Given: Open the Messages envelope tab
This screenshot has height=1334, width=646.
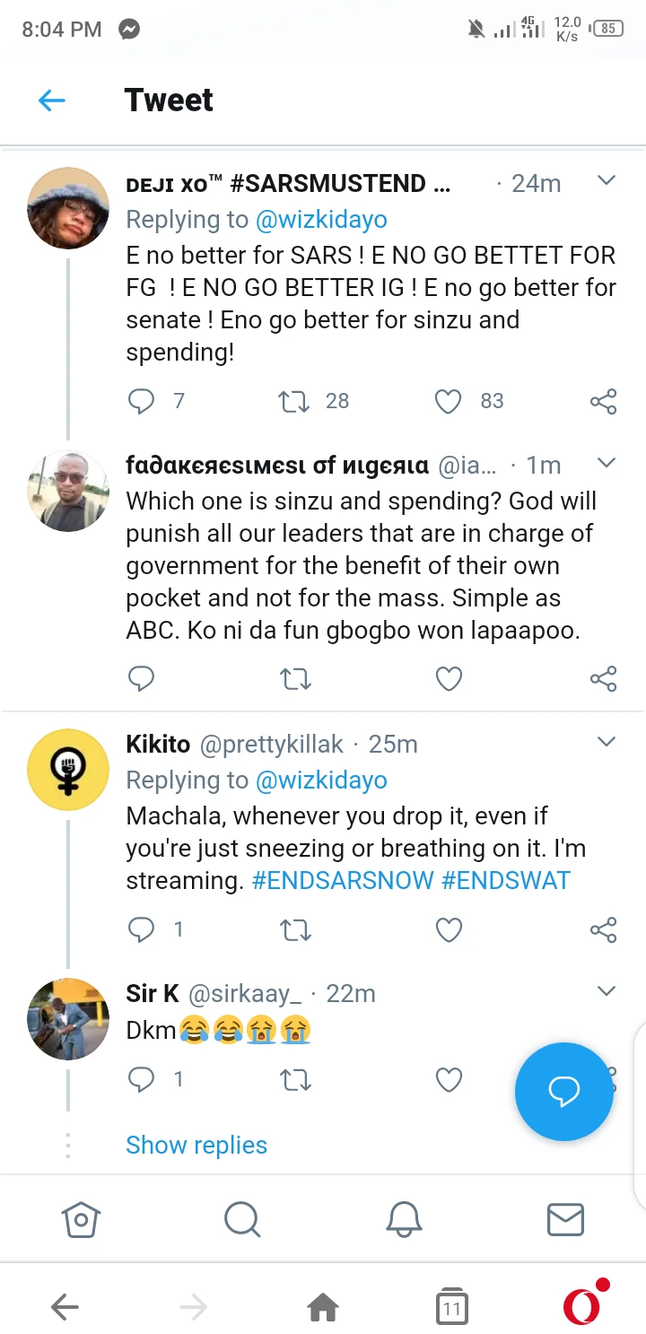Looking at the screenshot, I should click(x=565, y=1219).
